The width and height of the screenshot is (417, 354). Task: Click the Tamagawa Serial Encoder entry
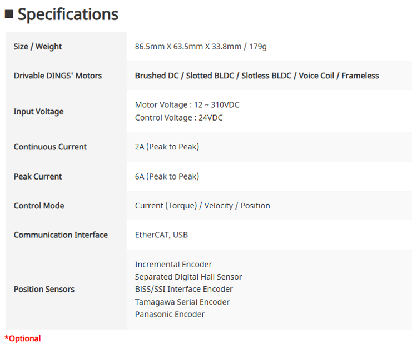pos(182,302)
